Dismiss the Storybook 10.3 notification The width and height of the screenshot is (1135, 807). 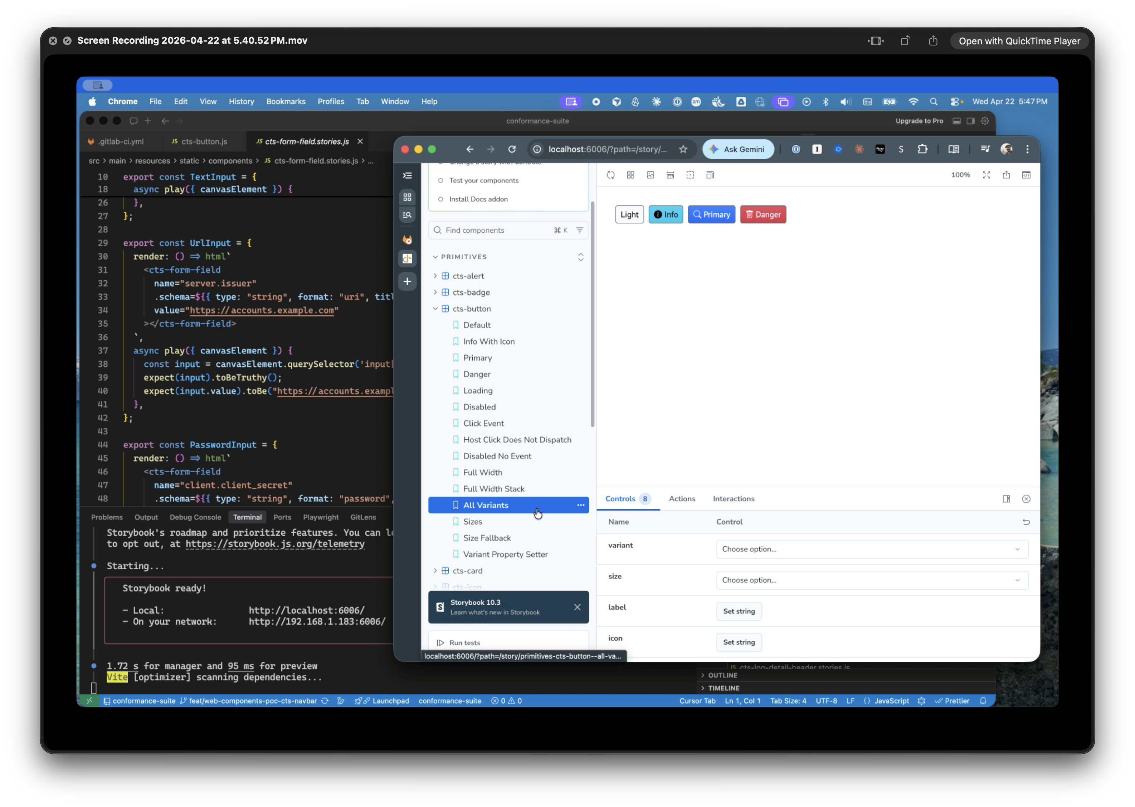[577, 607]
